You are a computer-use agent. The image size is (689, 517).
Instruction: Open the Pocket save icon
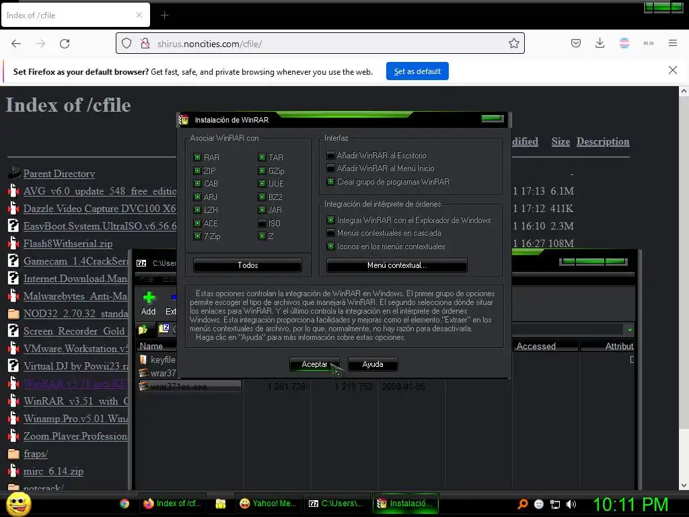[x=576, y=43]
